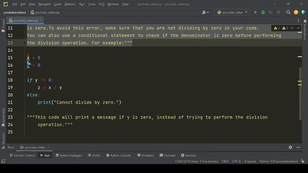Open the Refactor menu
Screen dimensions: 308x173
coord(70,4)
